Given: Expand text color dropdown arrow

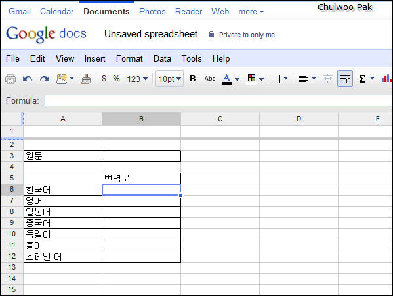Looking at the screenshot, I should point(237,79).
